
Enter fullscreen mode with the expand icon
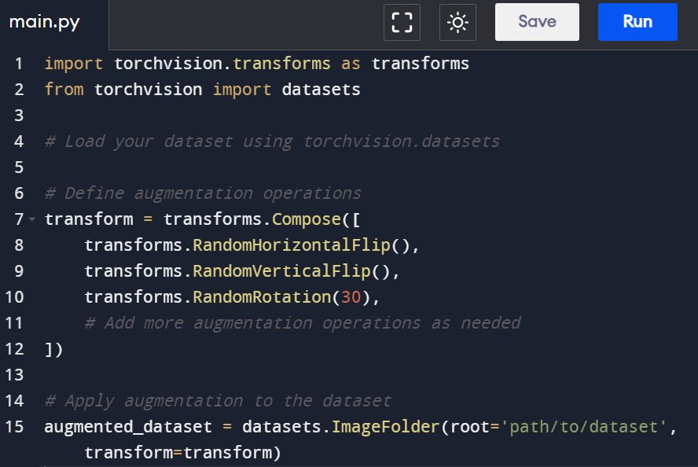pyautogui.click(x=402, y=22)
